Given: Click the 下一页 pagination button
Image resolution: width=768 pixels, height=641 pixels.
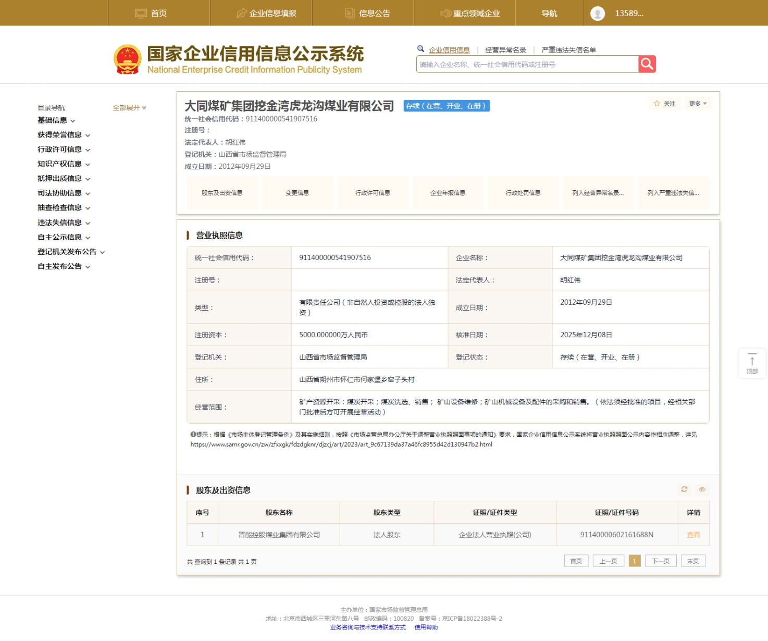Looking at the screenshot, I should pyautogui.click(x=661, y=561).
